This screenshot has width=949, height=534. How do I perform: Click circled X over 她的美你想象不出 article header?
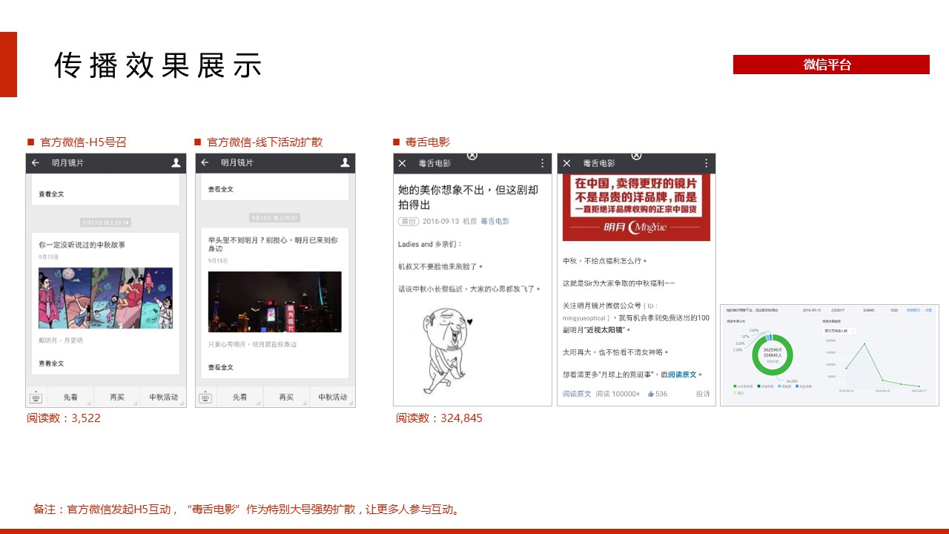(x=472, y=156)
